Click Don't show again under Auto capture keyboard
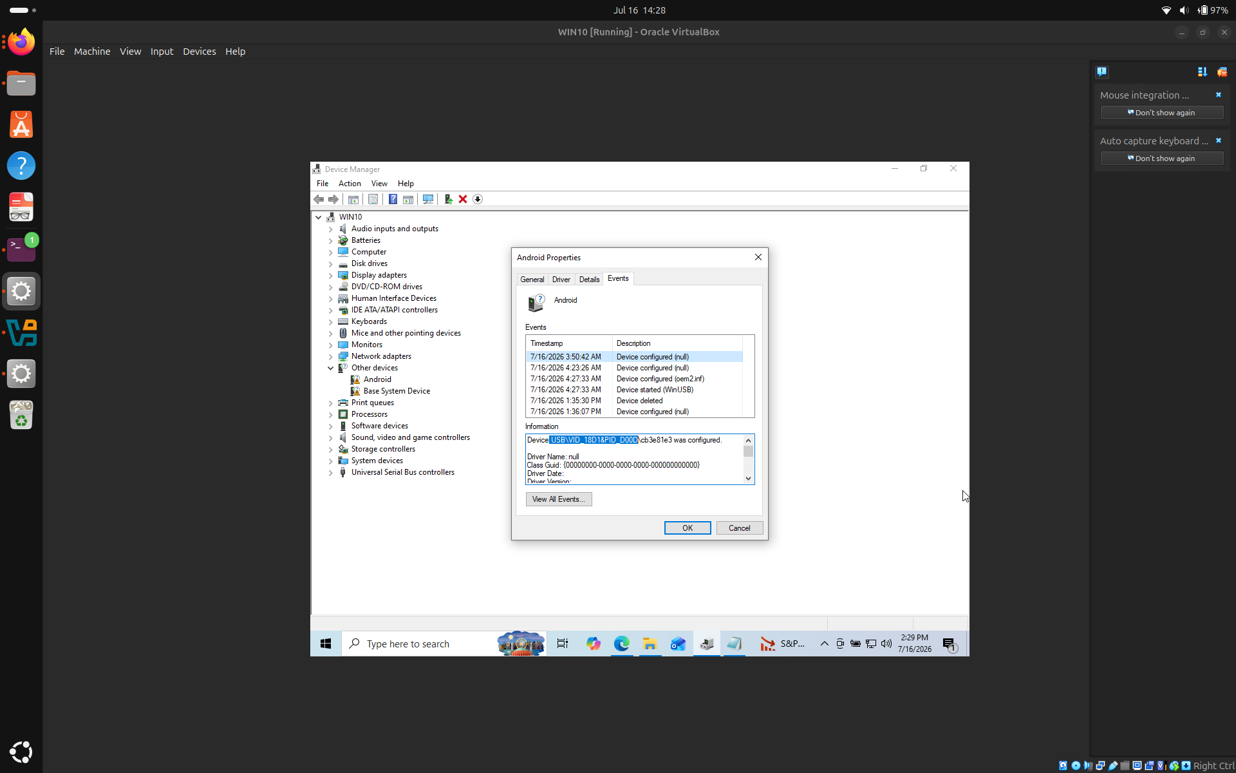Image resolution: width=1236 pixels, height=773 pixels. click(1162, 158)
